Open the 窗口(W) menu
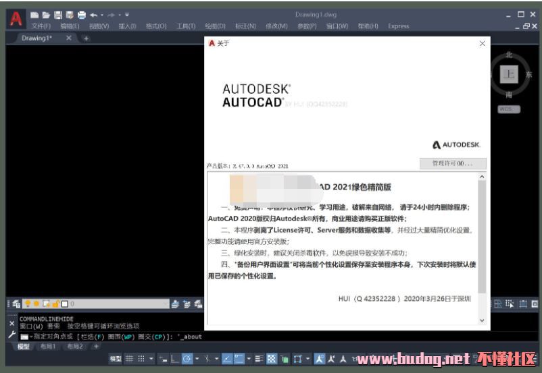This screenshot has width=542, height=373. tap(337, 26)
